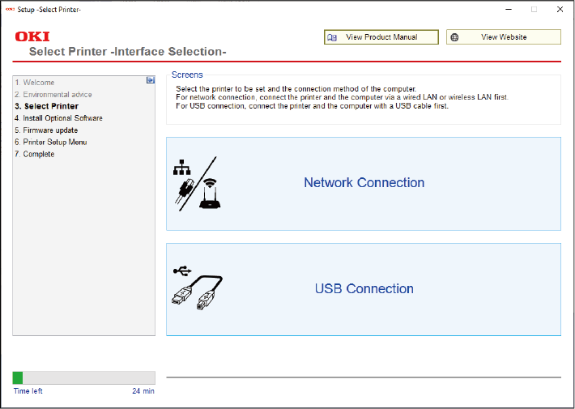Choose the USB Connection option
Image resolution: width=575 pixels, height=409 pixels.
pos(363,289)
